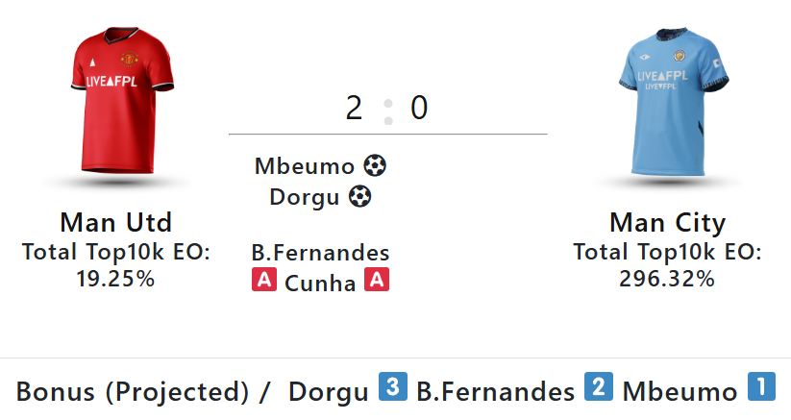
Task: Click Man Utd's score of 2
Action: click(355, 109)
